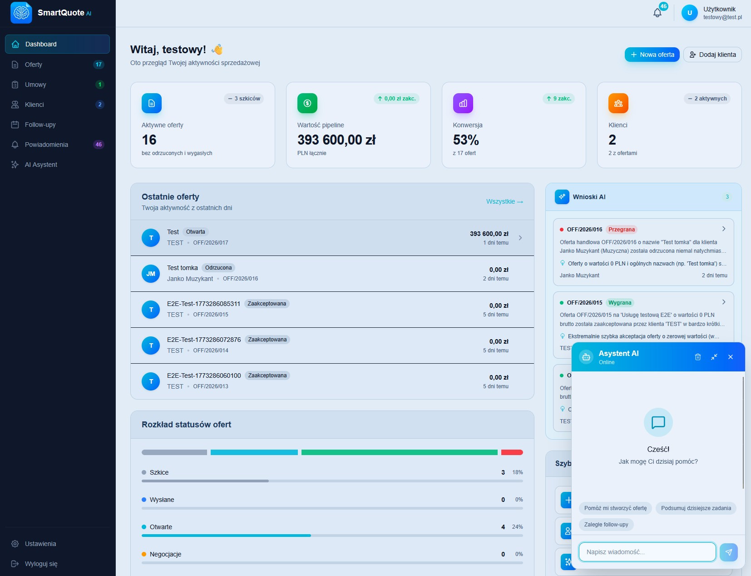Click the Nowa oferta button

pyautogui.click(x=652, y=54)
